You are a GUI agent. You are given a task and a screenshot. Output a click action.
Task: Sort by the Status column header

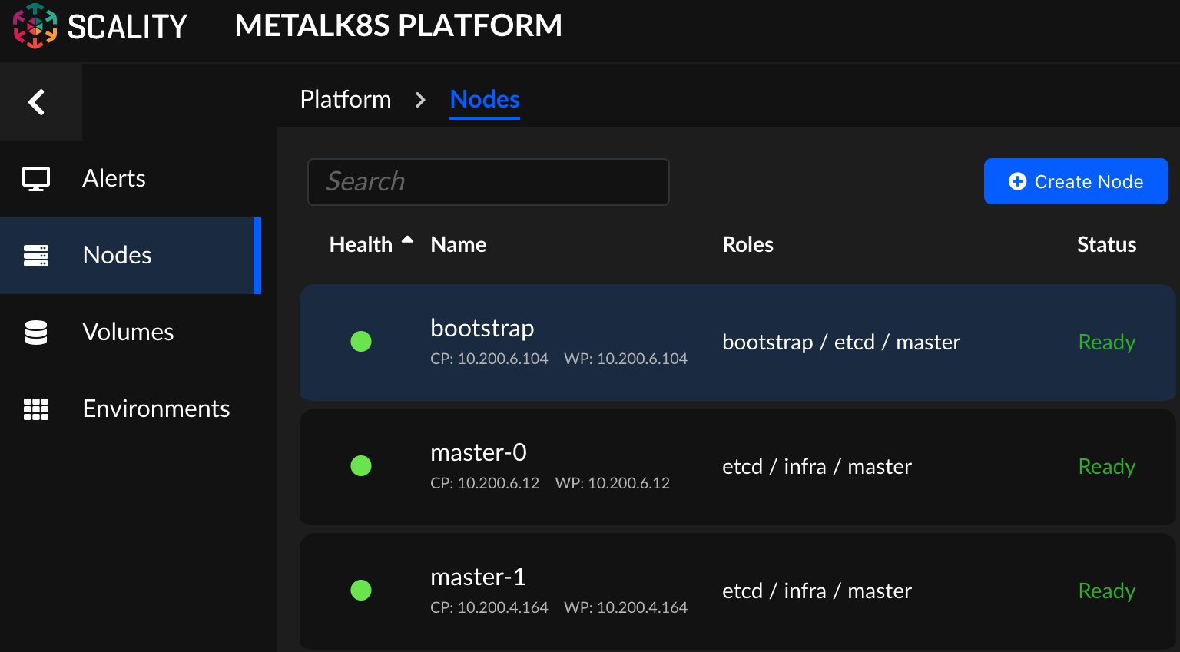pos(1106,244)
